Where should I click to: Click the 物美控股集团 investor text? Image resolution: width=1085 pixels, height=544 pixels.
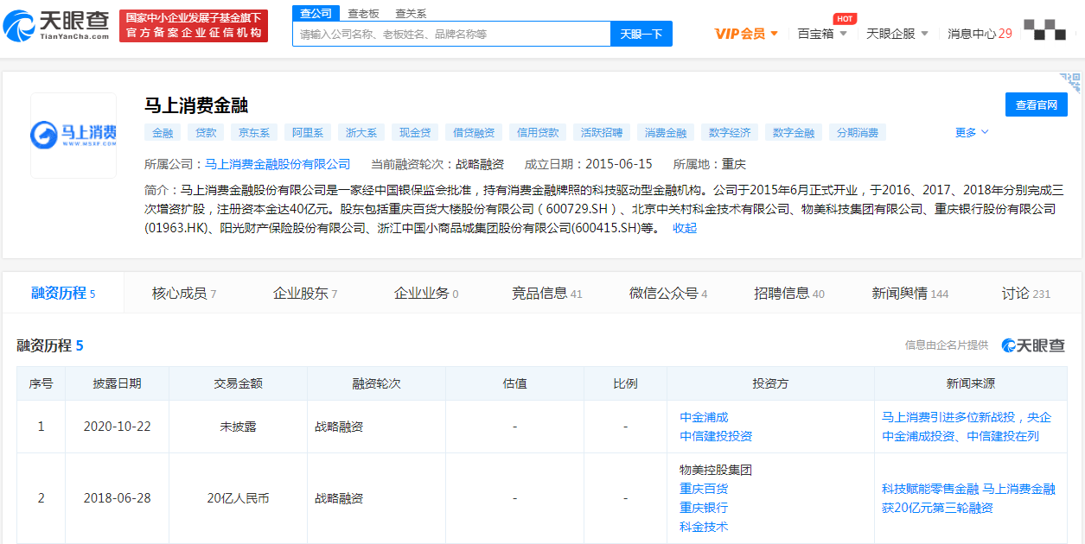716,470
